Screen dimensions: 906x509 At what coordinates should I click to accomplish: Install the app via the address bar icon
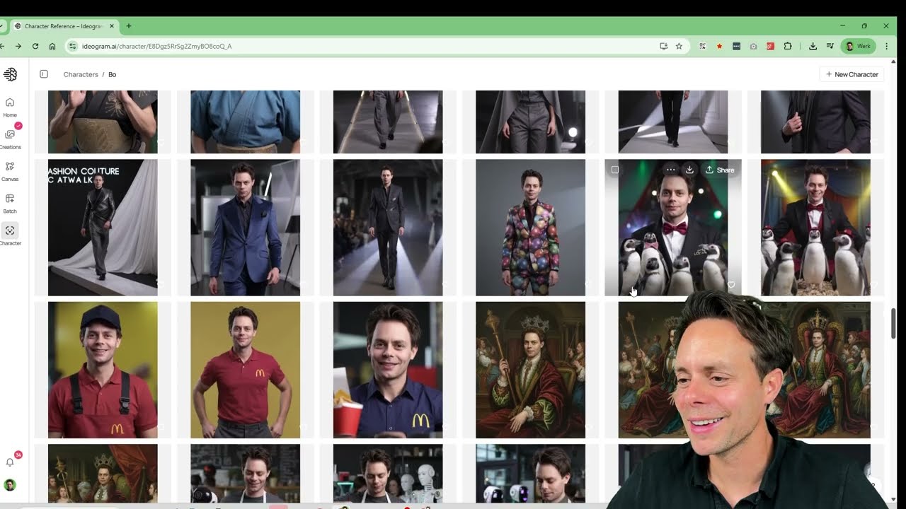point(663,46)
